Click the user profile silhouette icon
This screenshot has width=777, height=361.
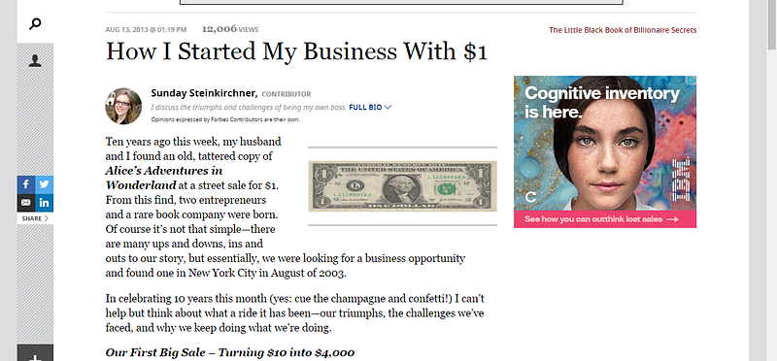pos(35,61)
